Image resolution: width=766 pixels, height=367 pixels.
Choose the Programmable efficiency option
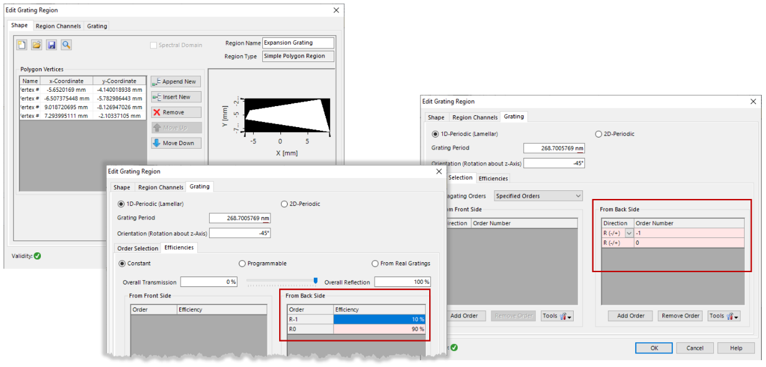tap(243, 263)
